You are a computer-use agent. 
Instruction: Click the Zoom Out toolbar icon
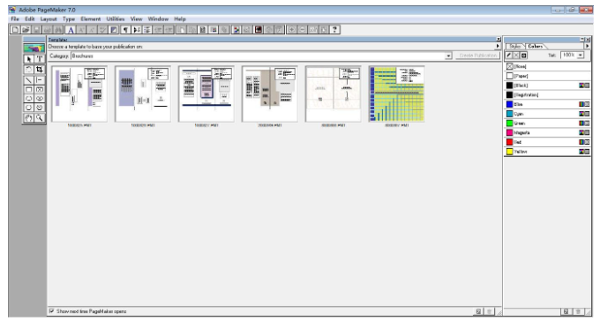tap(303, 29)
